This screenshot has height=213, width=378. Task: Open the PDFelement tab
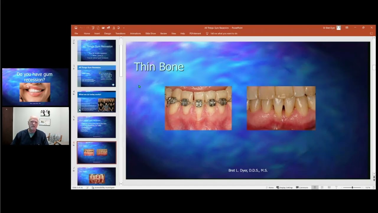pyautogui.click(x=195, y=33)
